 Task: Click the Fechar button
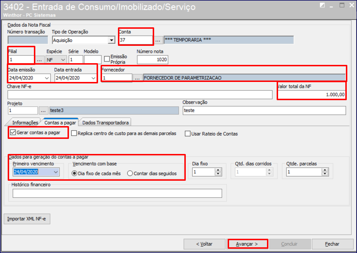click(x=332, y=244)
